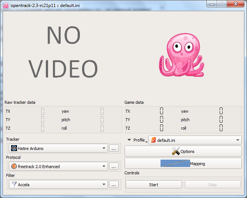Click the Protocol section label
The width and height of the screenshot is (247, 198).
pos(13,157)
